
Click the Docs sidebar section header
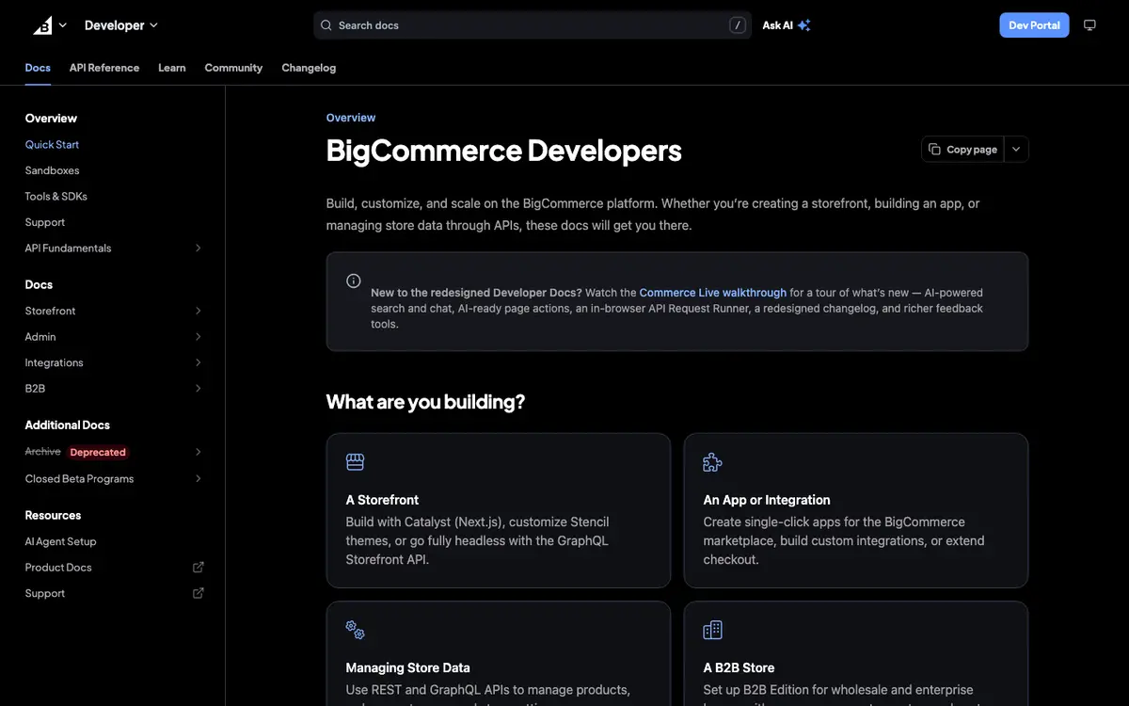coord(39,285)
